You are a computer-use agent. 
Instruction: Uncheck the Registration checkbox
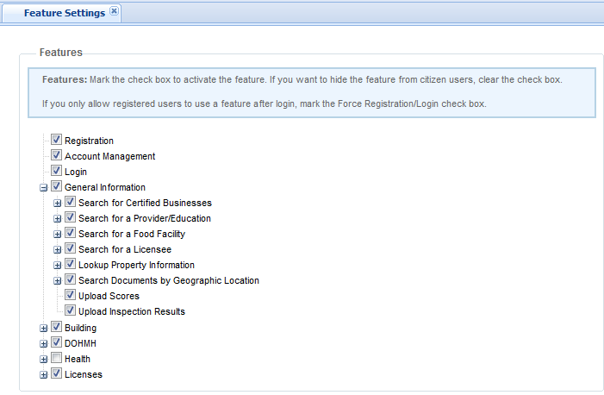[x=57, y=140]
